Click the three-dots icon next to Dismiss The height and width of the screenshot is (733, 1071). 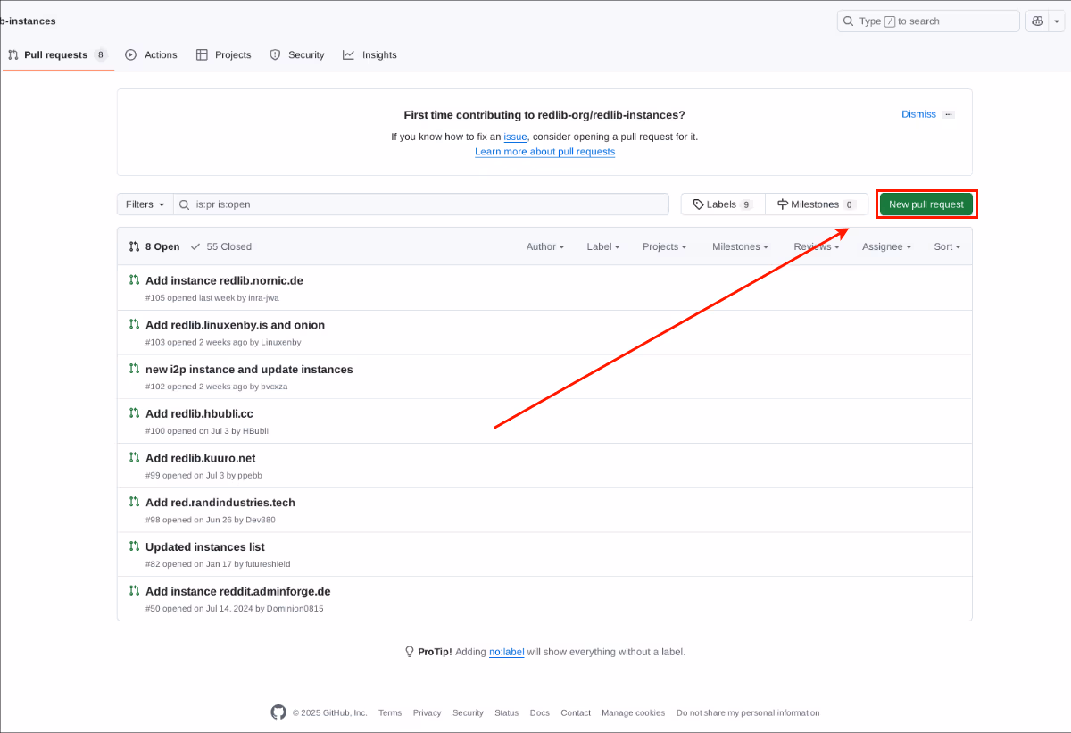pyautogui.click(x=948, y=114)
